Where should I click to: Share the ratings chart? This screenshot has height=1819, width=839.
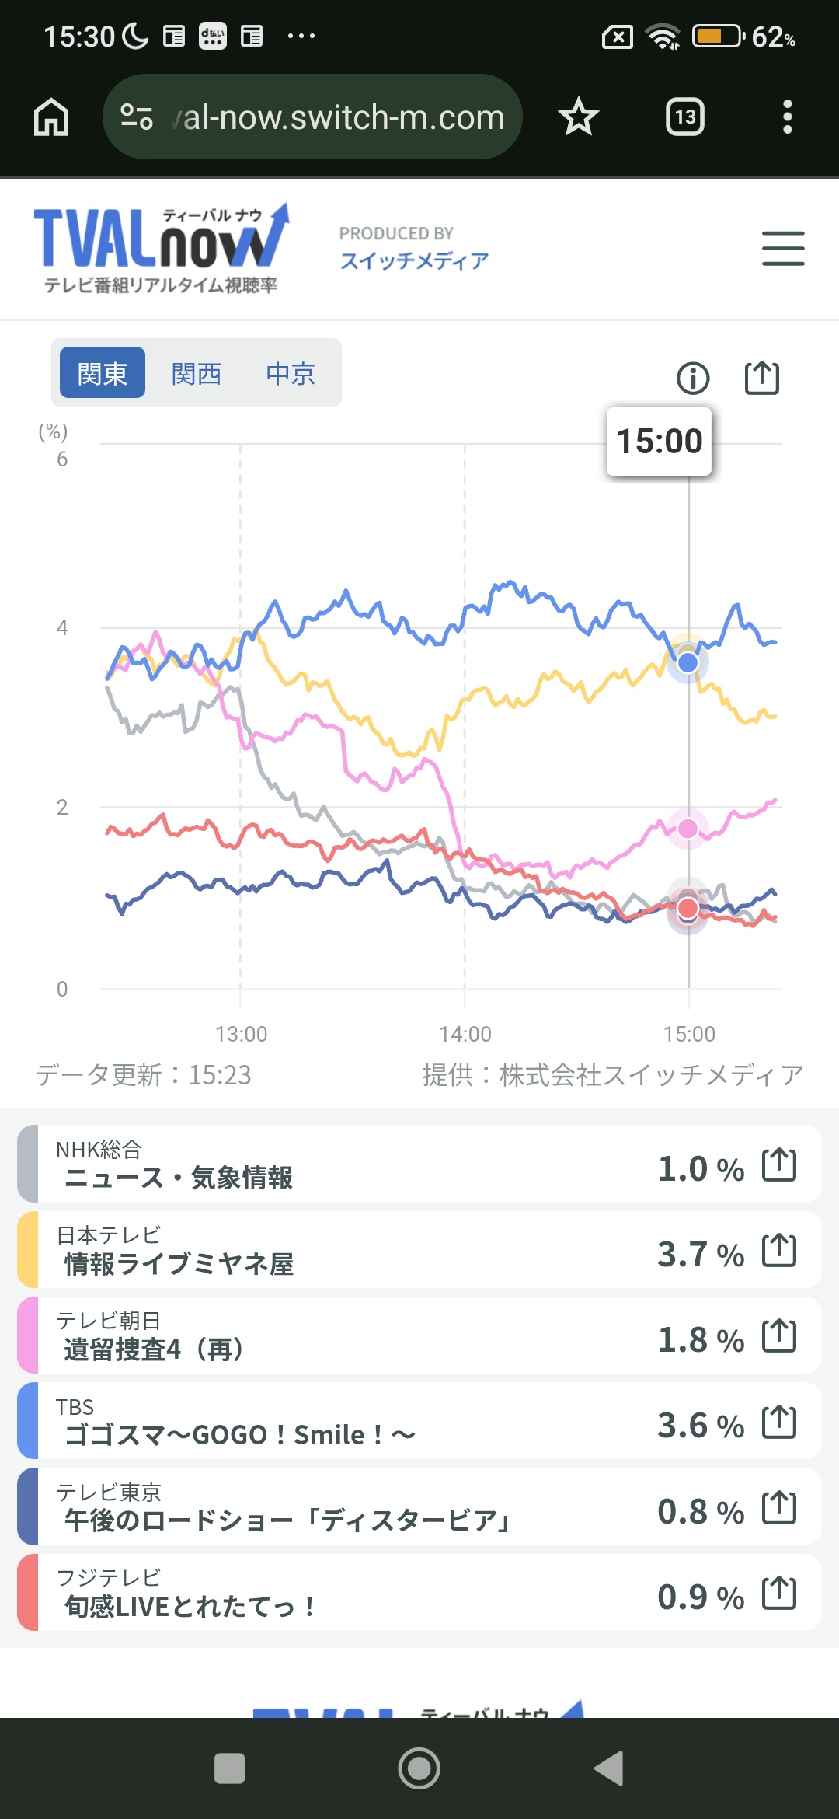761,379
